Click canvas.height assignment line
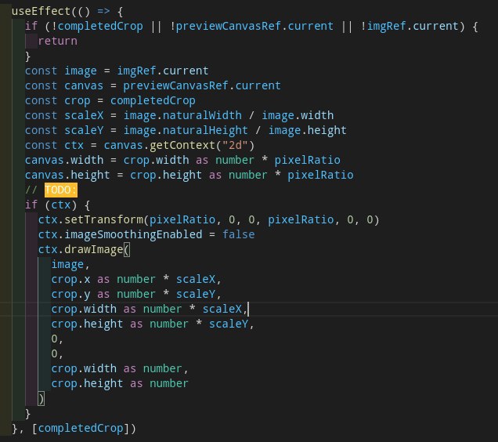Screen dimensions: 498x442 [x=189, y=176]
